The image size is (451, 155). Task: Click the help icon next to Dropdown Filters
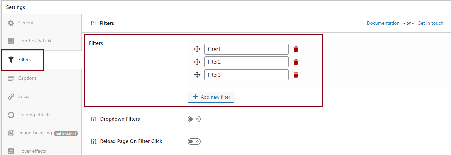point(94,119)
